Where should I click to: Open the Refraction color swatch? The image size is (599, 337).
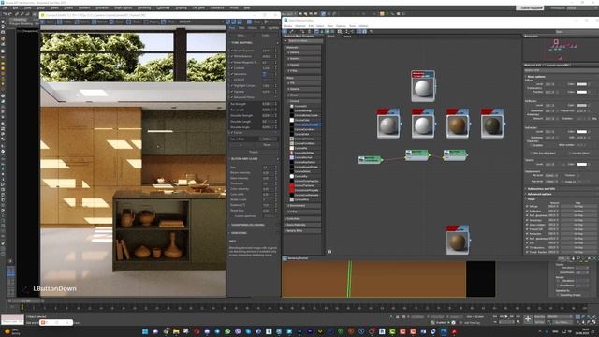(581, 131)
